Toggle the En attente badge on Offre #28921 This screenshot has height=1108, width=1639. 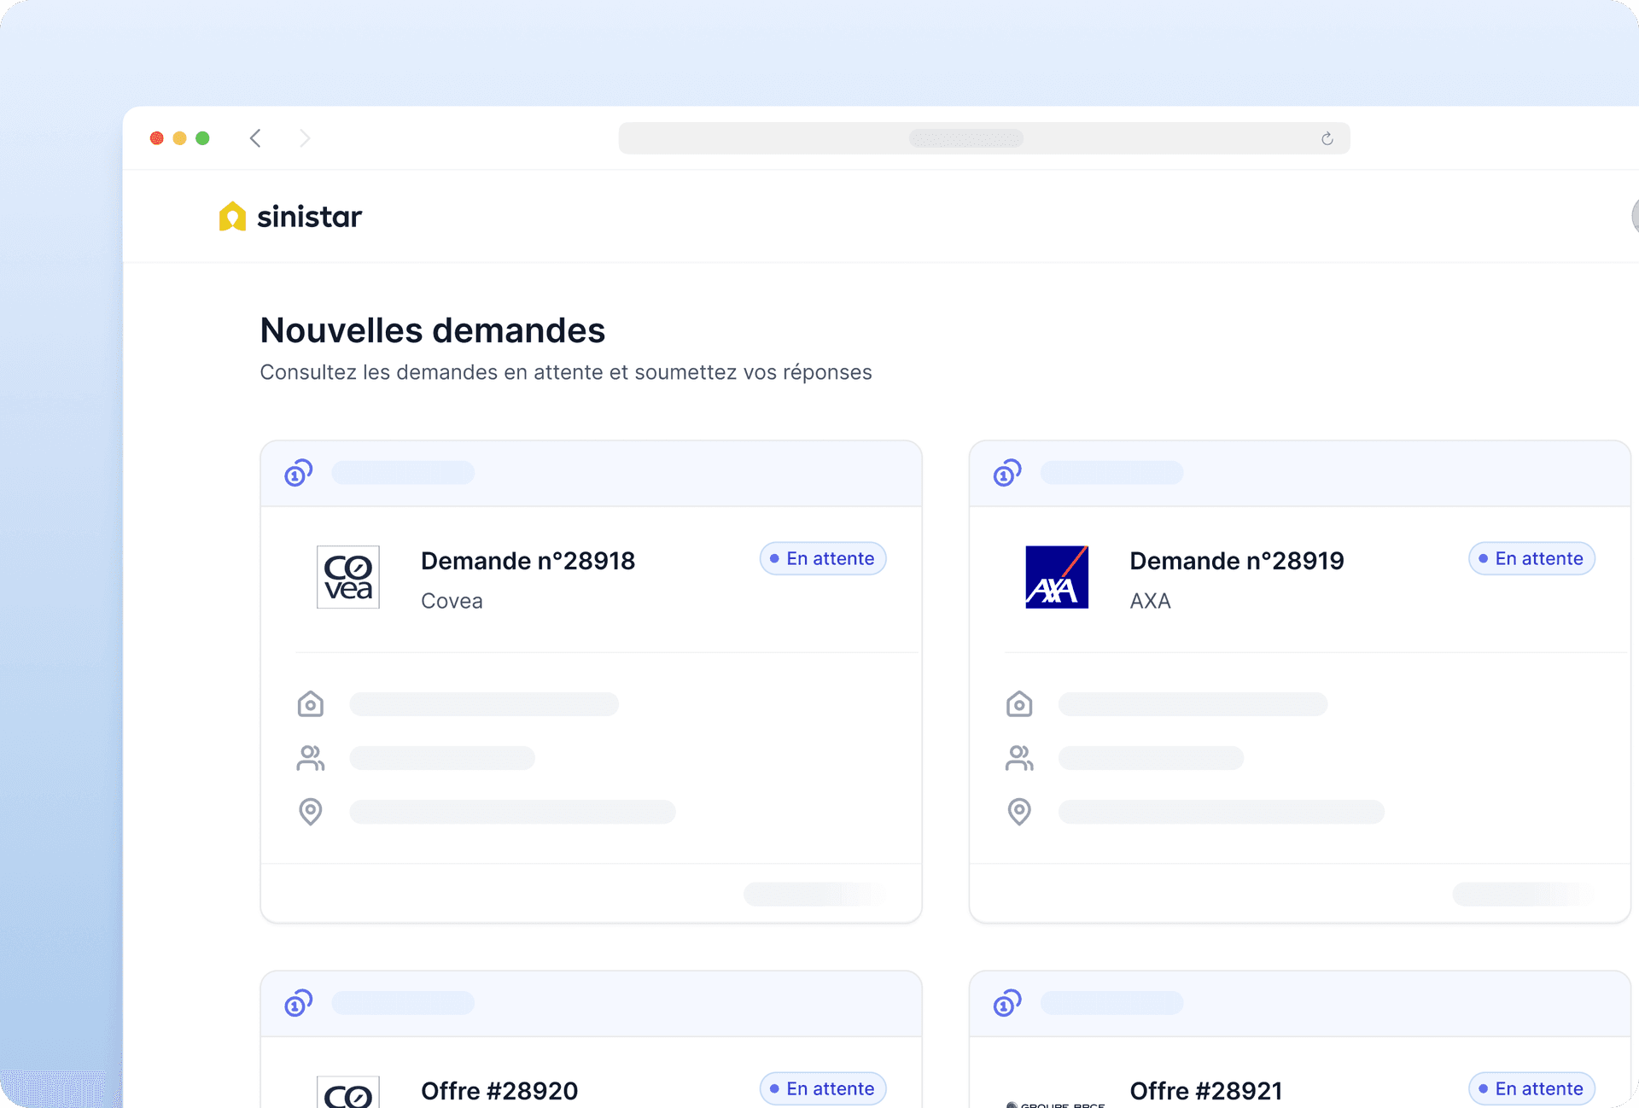(1531, 1088)
